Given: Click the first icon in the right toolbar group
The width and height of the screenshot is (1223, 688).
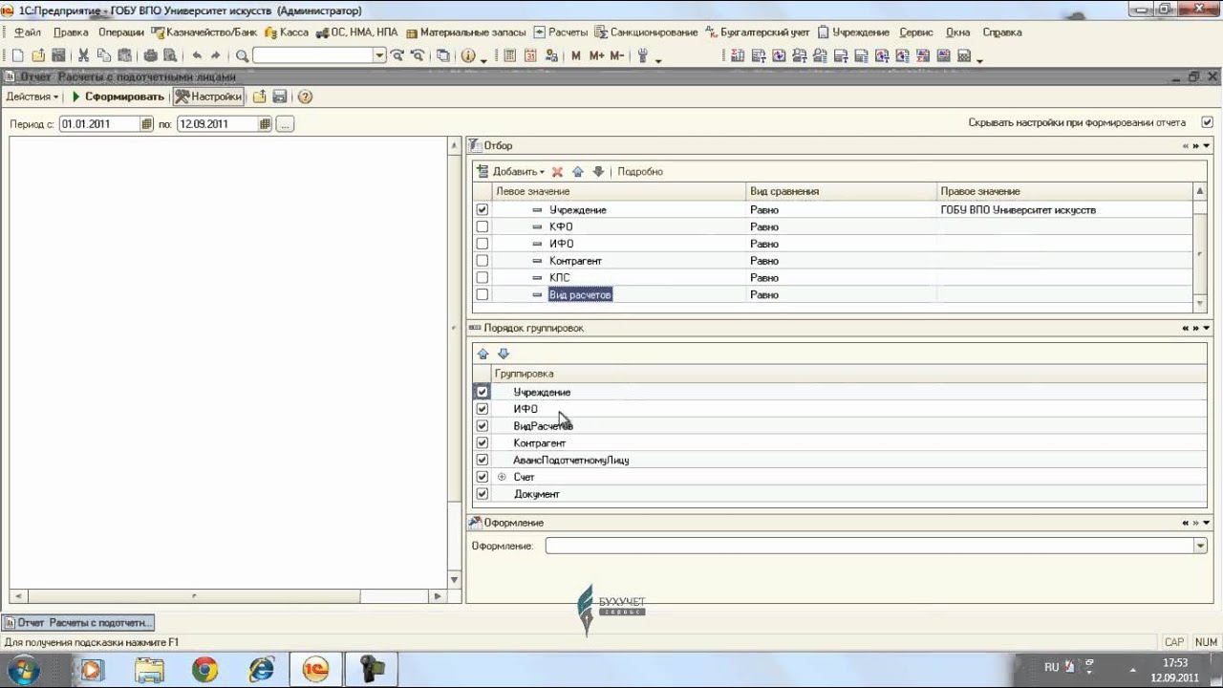Looking at the screenshot, I should click(738, 55).
